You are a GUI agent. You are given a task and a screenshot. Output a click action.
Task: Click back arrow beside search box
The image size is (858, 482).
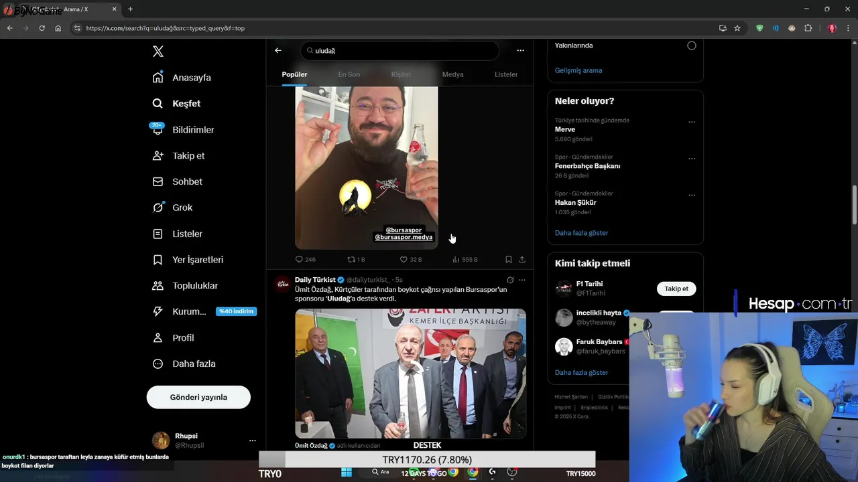(278, 50)
